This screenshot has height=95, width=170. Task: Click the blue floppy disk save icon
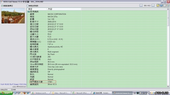pos(161,5)
